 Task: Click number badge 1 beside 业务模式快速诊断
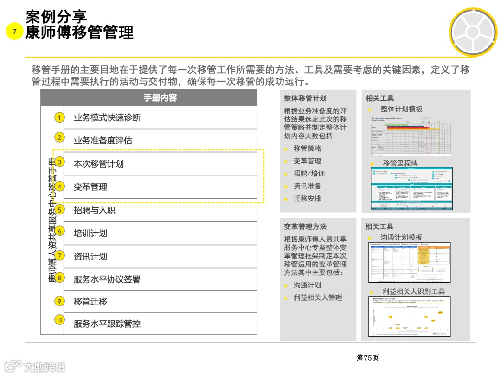[x=59, y=117]
